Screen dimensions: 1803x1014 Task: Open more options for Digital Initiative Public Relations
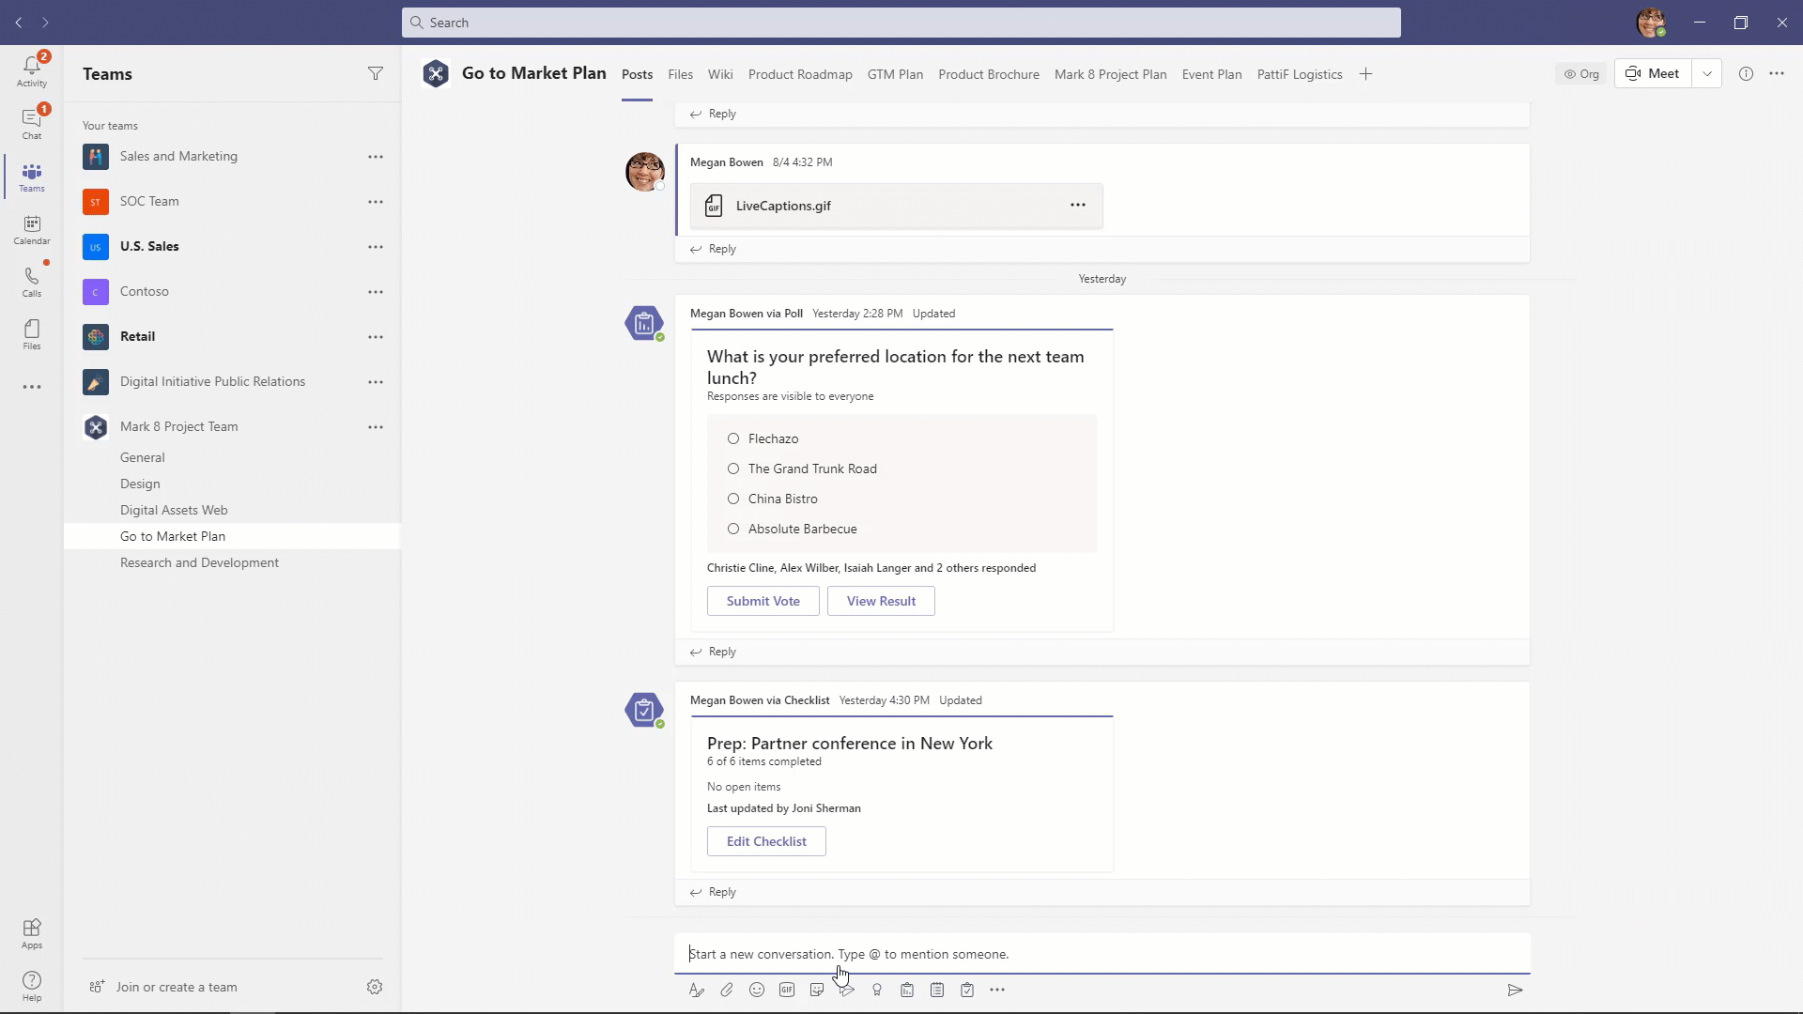pyautogui.click(x=376, y=382)
